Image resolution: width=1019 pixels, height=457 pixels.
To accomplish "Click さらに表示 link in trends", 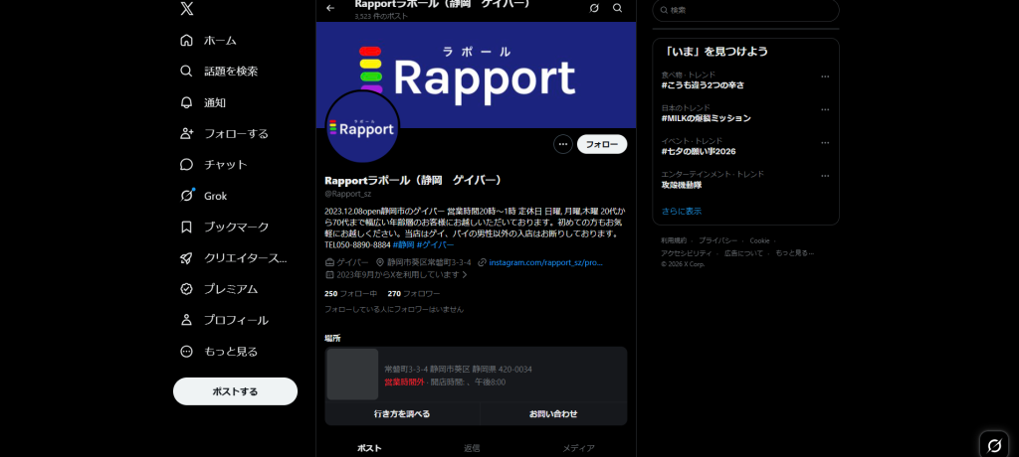I will tap(681, 211).
